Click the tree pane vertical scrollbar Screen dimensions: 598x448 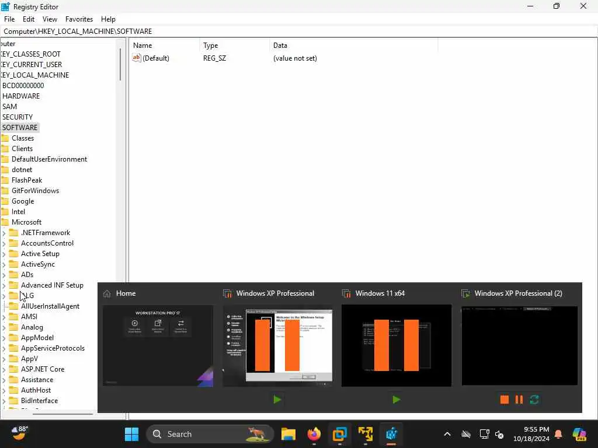(120, 64)
